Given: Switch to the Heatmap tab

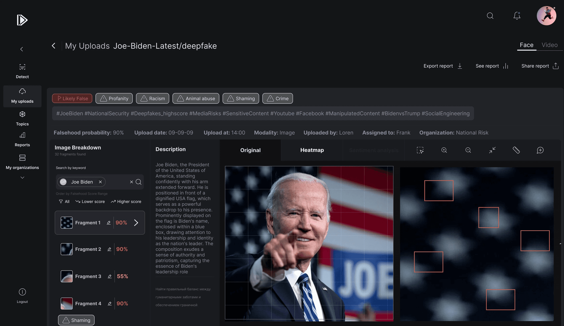Looking at the screenshot, I should [x=312, y=150].
